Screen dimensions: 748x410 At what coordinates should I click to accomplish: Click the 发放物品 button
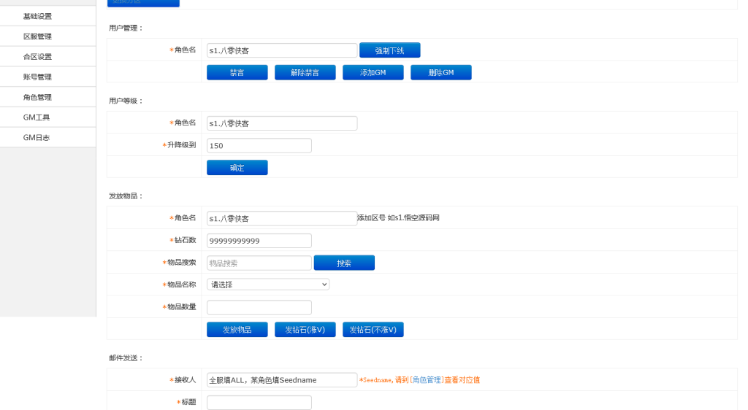(237, 330)
